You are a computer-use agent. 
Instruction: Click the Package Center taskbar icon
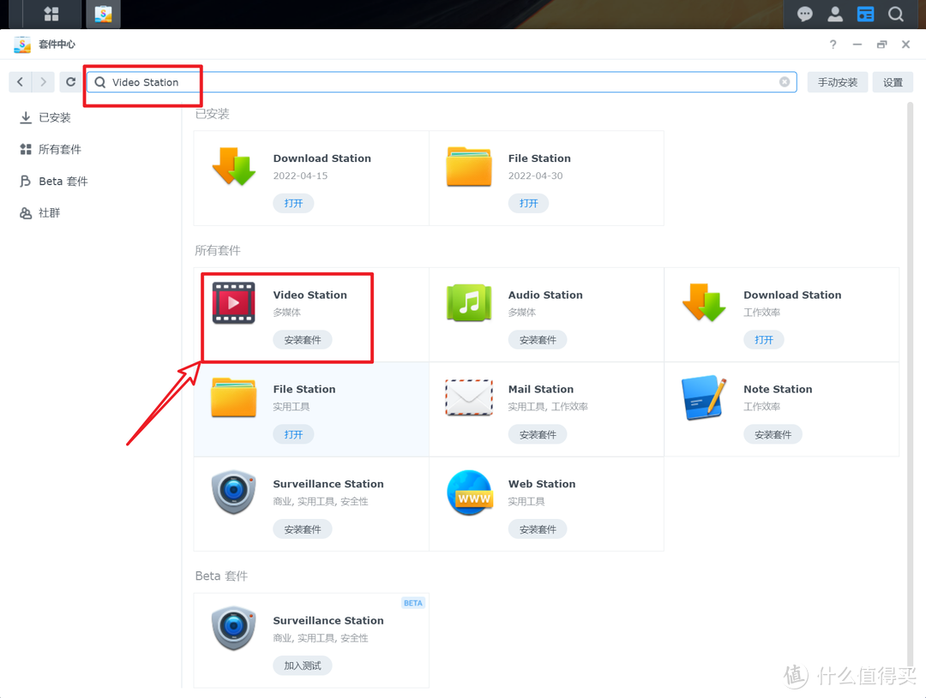(x=104, y=14)
